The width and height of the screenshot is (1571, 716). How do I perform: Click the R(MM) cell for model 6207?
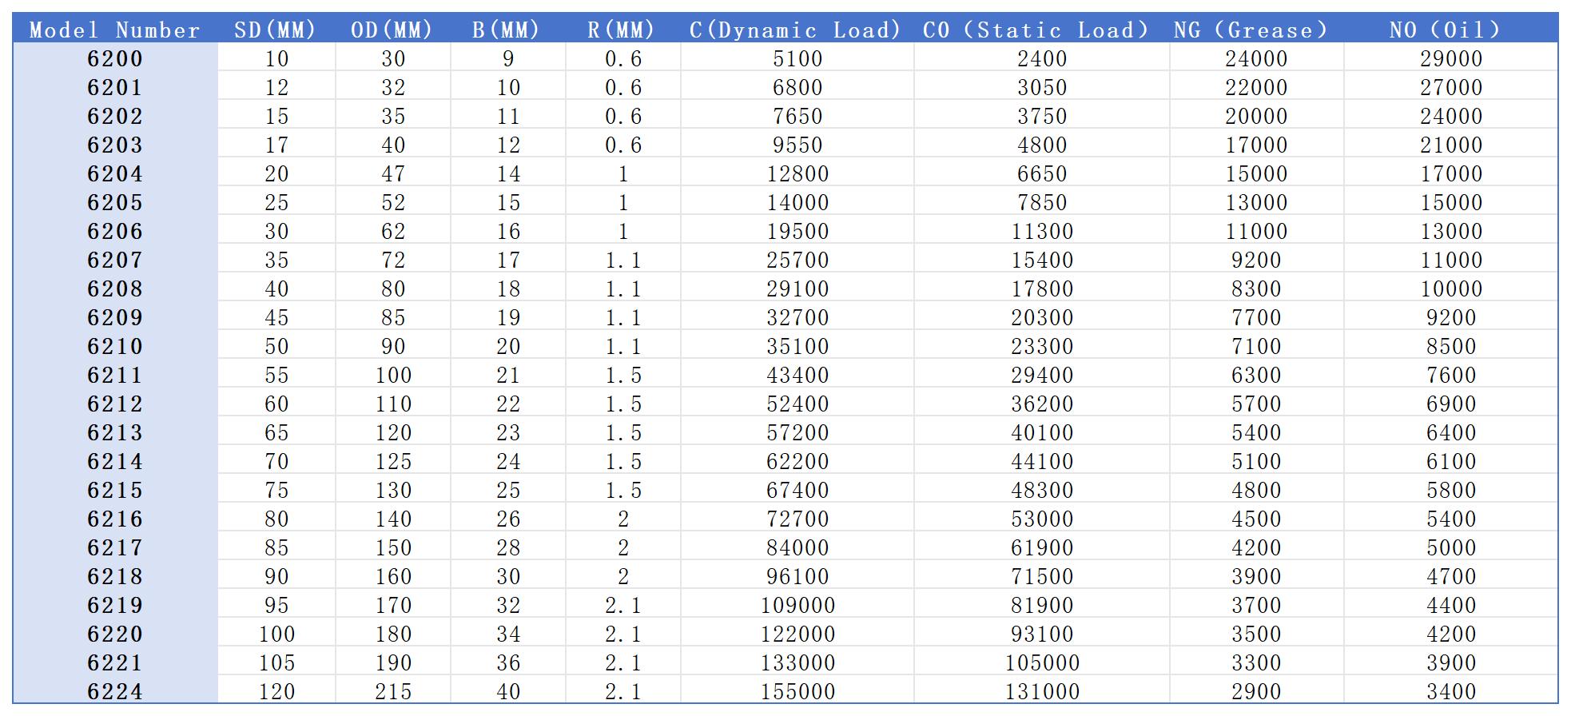623,261
